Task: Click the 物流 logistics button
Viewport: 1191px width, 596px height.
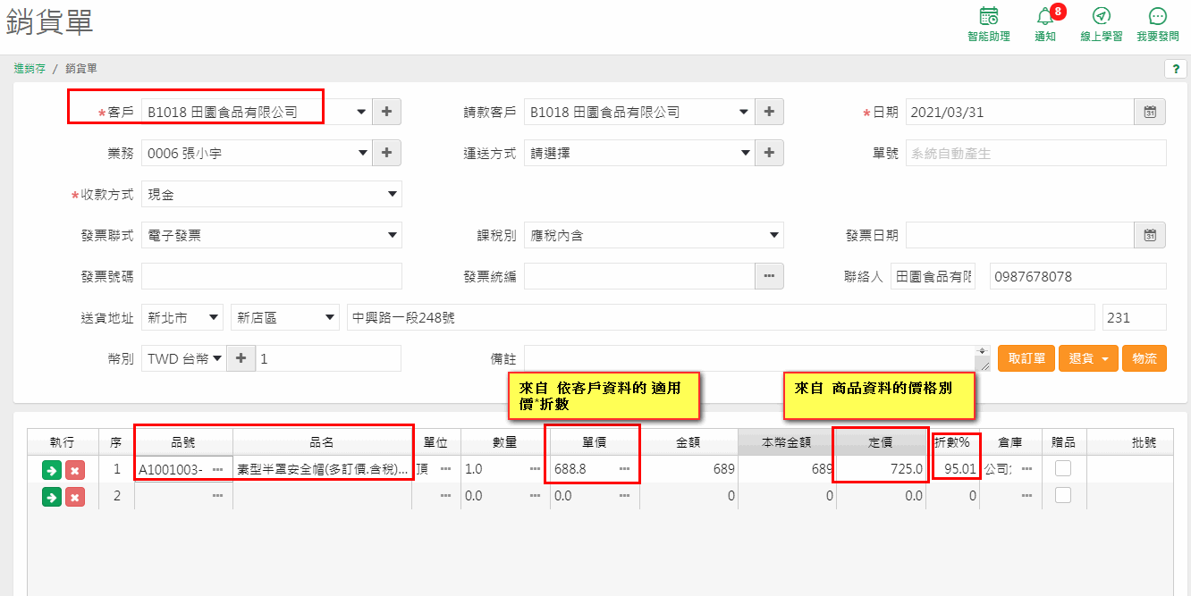Action: coord(1145,358)
